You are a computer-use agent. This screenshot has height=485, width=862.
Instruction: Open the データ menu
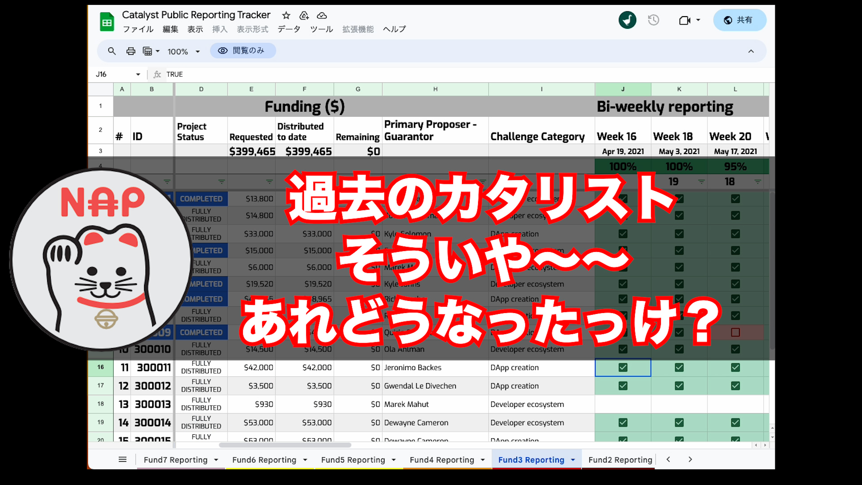[x=289, y=29]
